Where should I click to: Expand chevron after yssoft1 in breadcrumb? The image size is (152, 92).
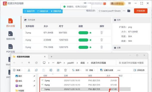pyautogui.click(x=77, y=63)
